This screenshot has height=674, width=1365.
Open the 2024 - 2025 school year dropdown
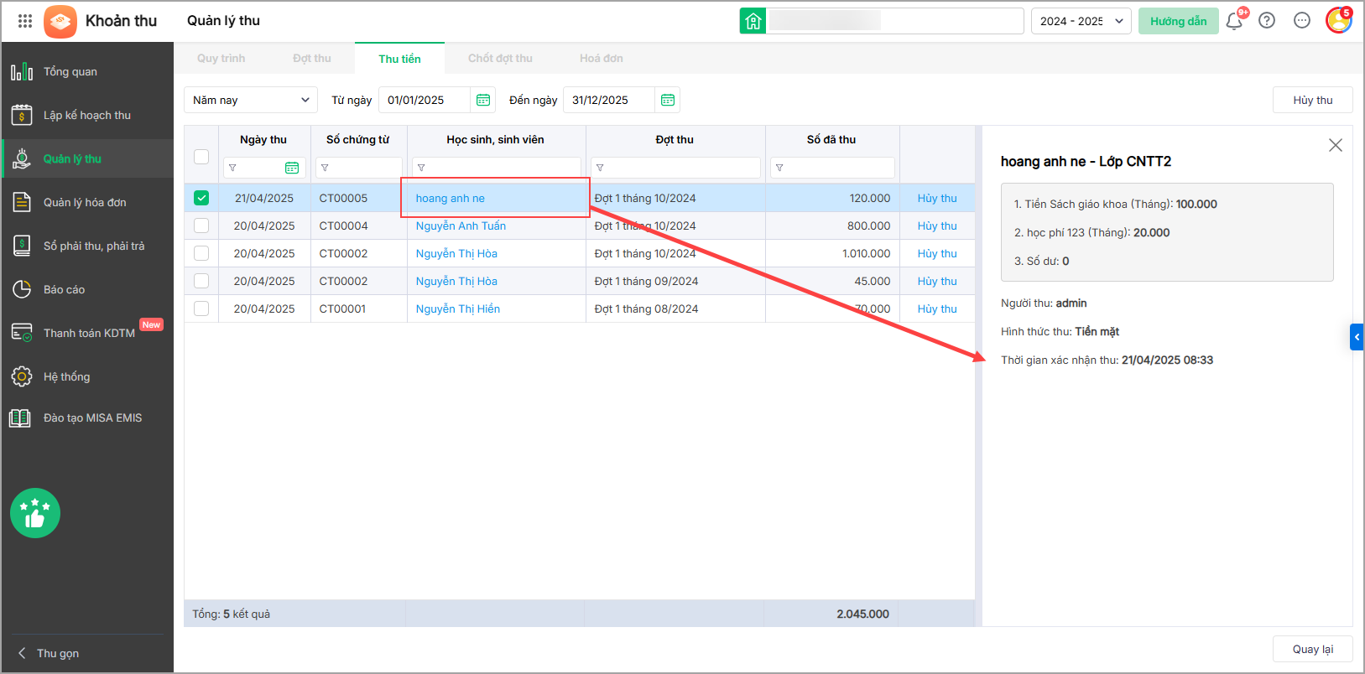tap(1081, 21)
